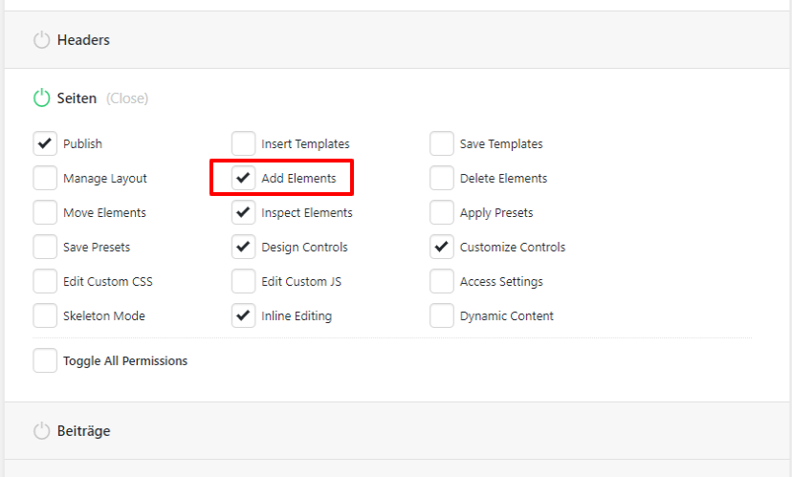Image resolution: width=792 pixels, height=477 pixels.
Task: Check the Save Templates box
Action: [442, 143]
